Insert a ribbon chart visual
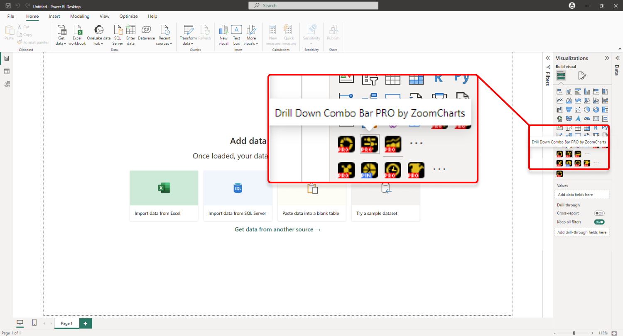This screenshot has width=623, height=336. coord(605,101)
